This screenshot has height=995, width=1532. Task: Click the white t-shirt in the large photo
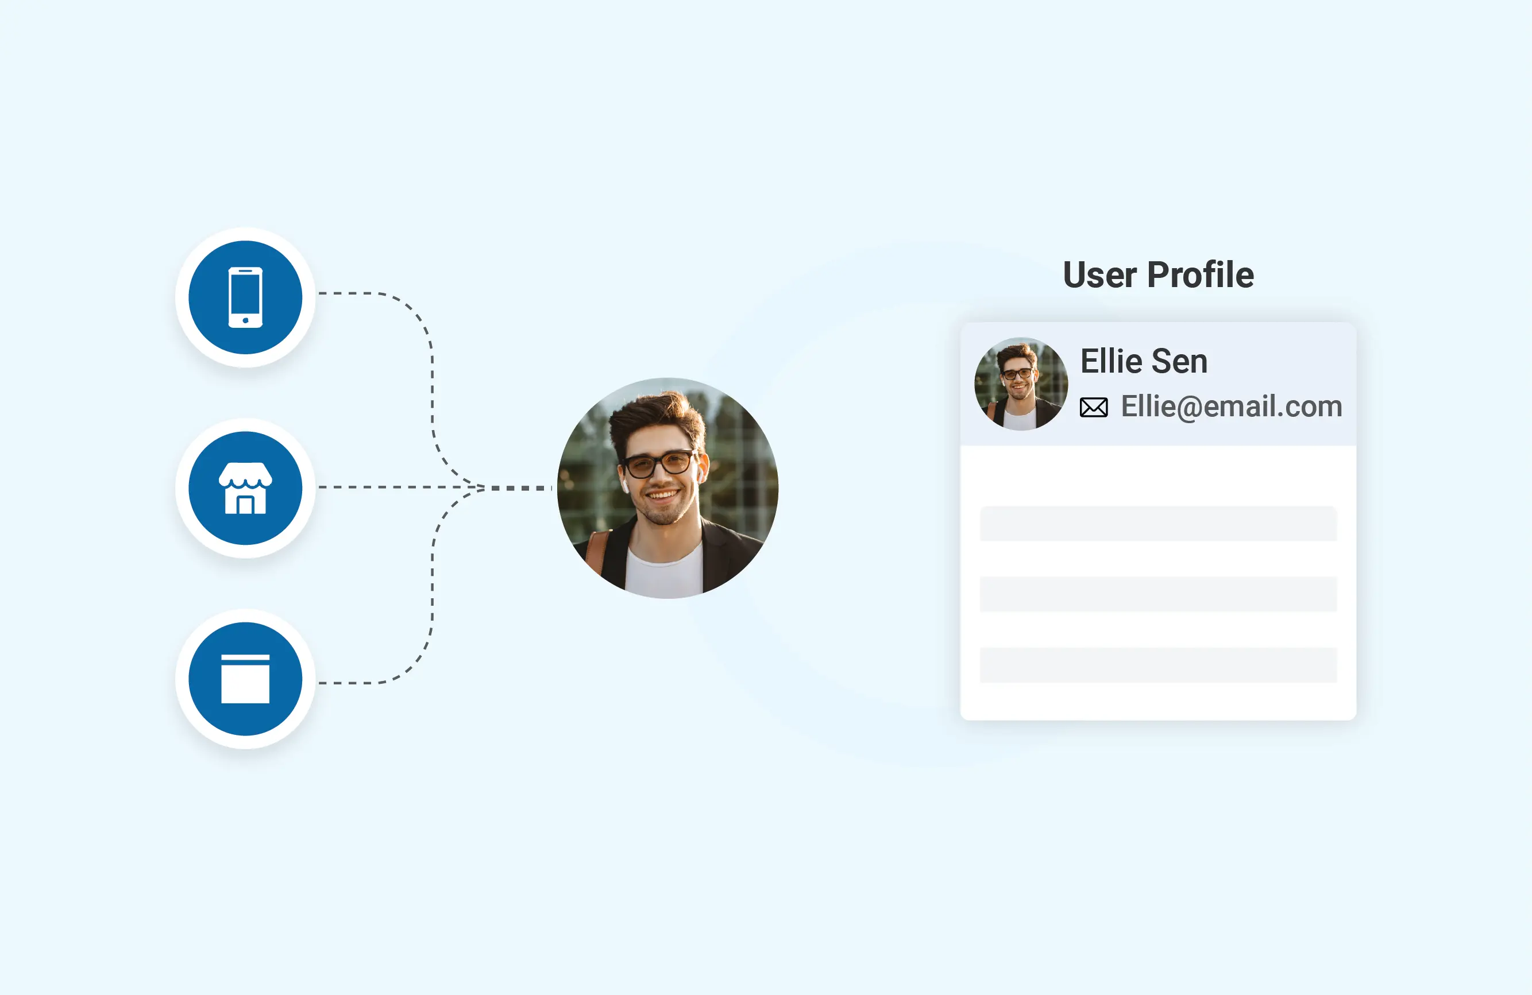(664, 574)
